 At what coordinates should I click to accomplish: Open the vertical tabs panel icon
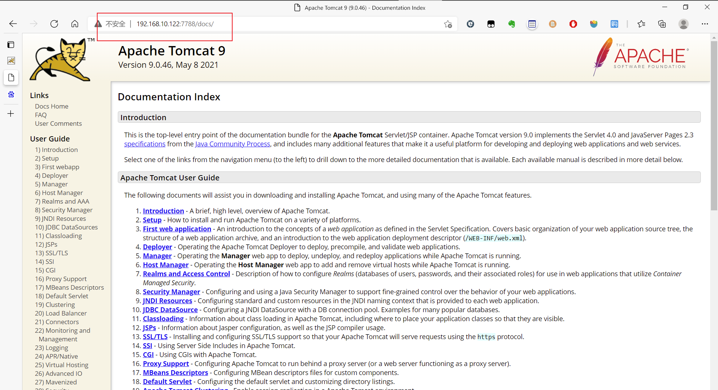pyautogui.click(x=11, y=45)
